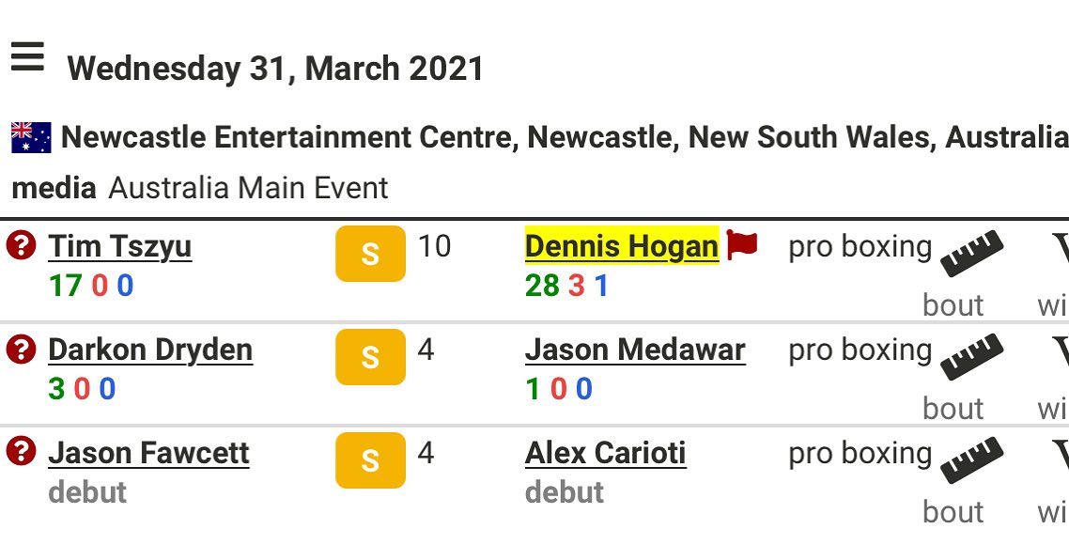Open Jason Medawar's profile link
This screenshot has height=560, width=1069.
[x=635, y=350]
